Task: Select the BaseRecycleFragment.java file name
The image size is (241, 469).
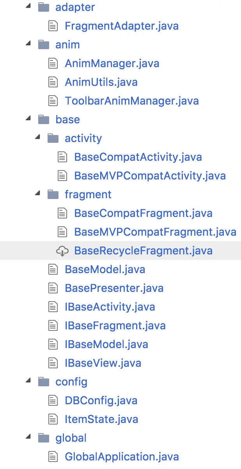Action: (143, 251)
